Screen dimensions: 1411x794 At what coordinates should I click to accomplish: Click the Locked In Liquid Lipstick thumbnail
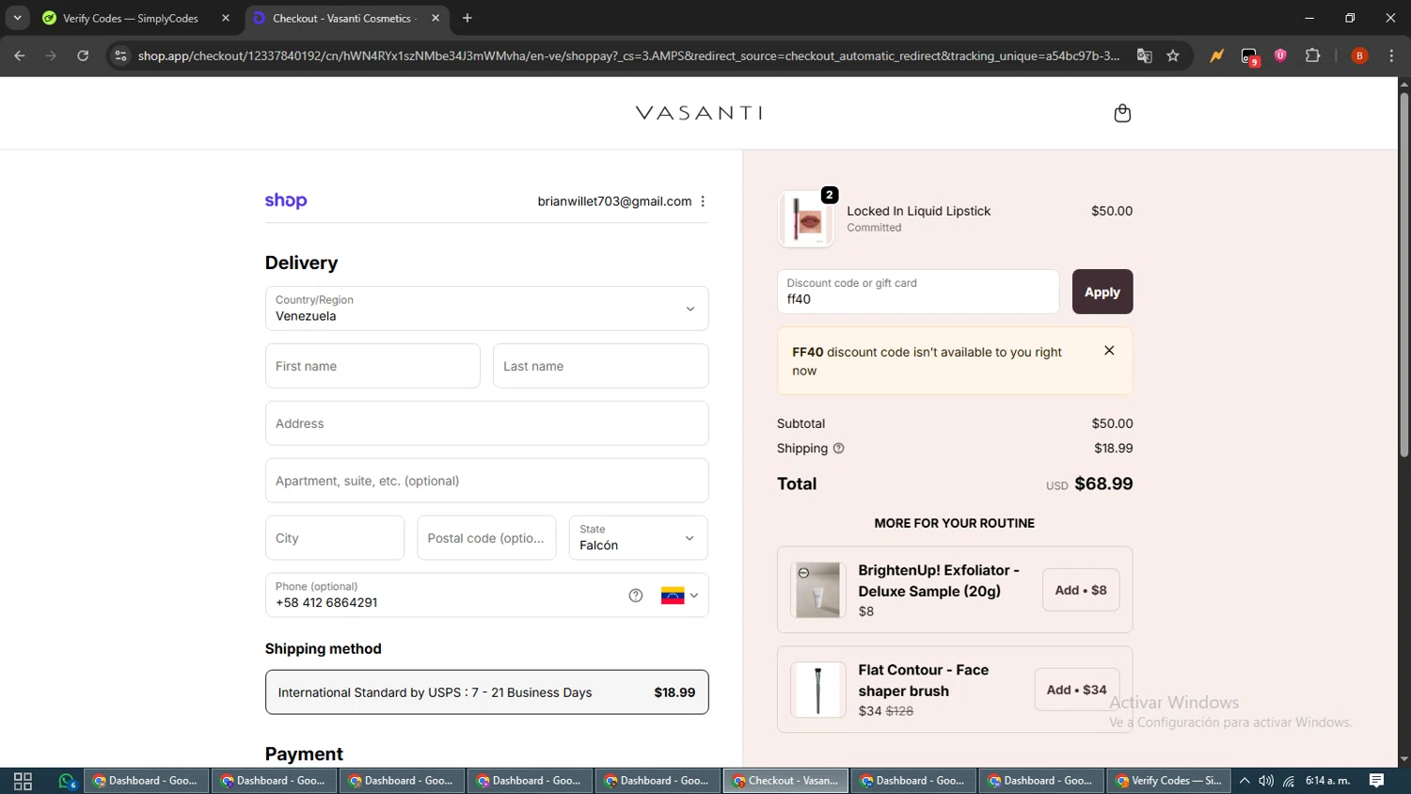pyautogui.click(x=806, y=219)
